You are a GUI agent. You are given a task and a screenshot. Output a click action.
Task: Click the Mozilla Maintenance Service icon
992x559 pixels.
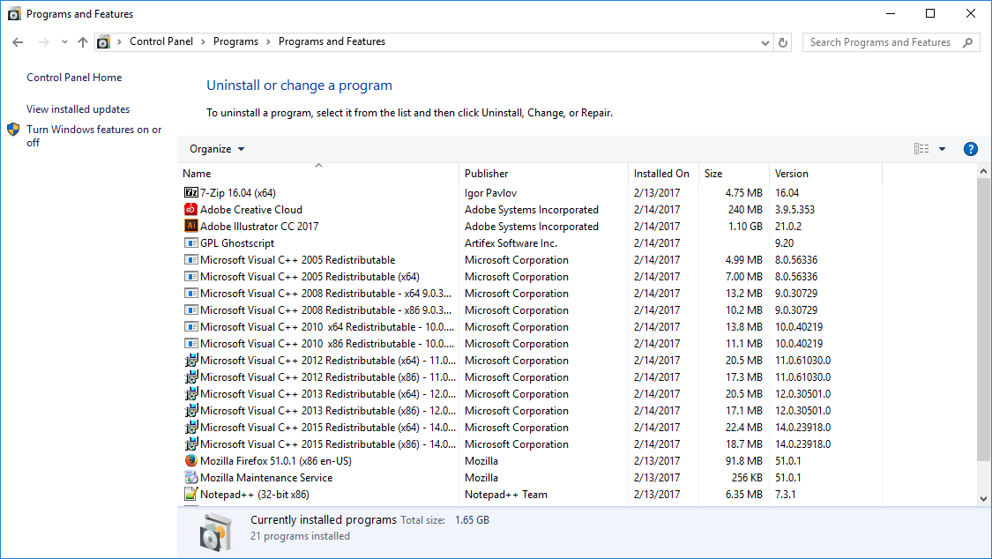(191, 478)
